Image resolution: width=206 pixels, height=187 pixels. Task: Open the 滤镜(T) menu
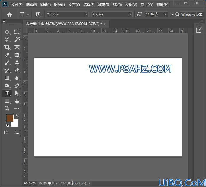[x=103, y=5]
